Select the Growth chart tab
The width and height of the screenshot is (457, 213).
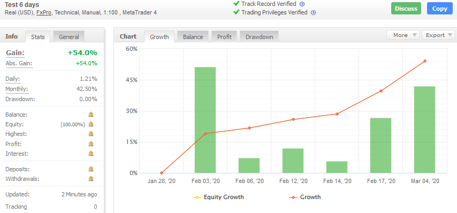[x=159, y=37]
